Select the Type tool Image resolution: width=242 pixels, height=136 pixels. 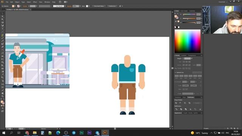pos(2,29)
